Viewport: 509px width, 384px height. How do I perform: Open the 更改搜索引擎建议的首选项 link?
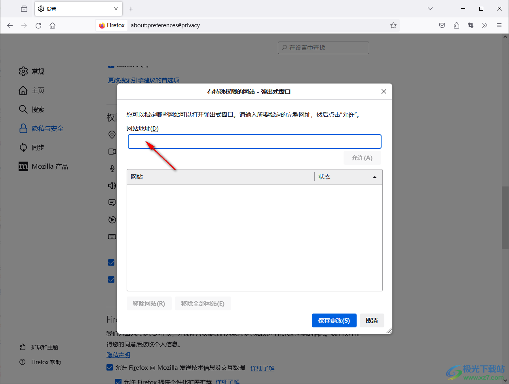click(144, 80)
